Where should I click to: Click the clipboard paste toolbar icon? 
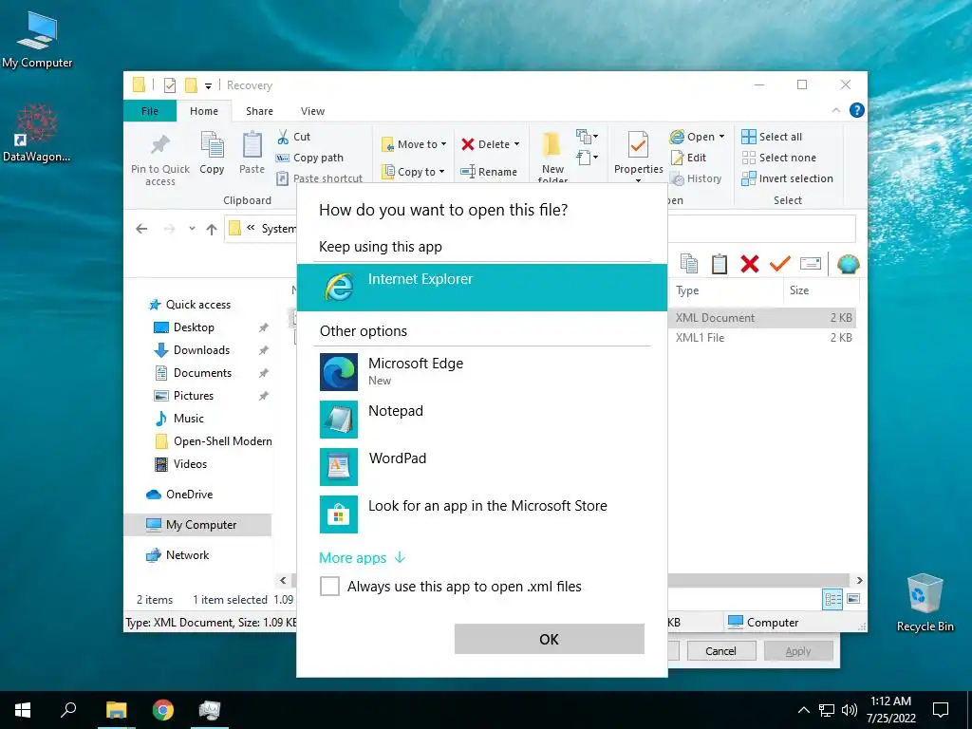720,264
